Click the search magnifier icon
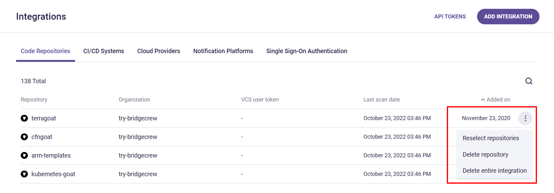The height and width of the screenshot is (193, 554). [529, 81]
